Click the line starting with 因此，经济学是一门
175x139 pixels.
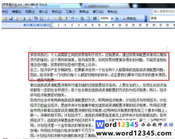[99, 75]
